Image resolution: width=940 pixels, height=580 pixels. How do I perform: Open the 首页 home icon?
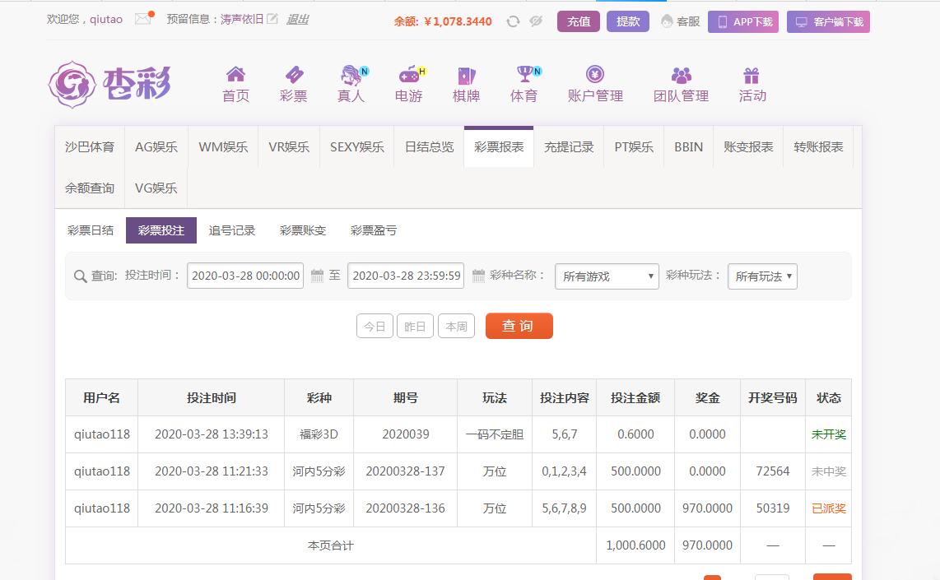click(235, 75)
